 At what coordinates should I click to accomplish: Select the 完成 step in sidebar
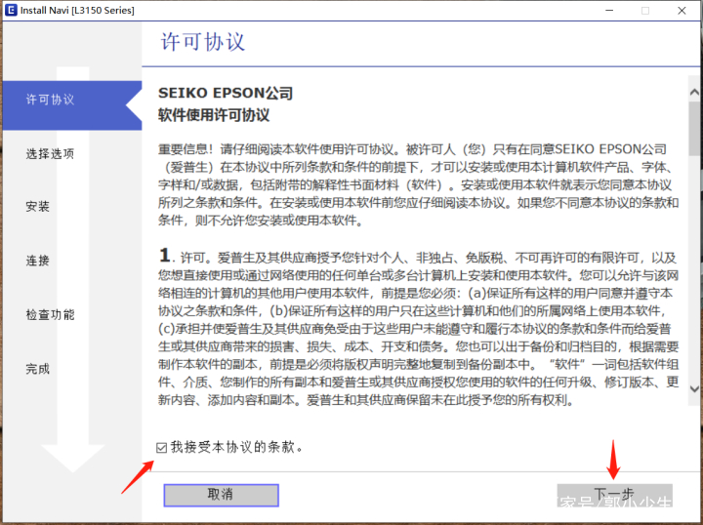pyautogui.click(x=38, y=369)
